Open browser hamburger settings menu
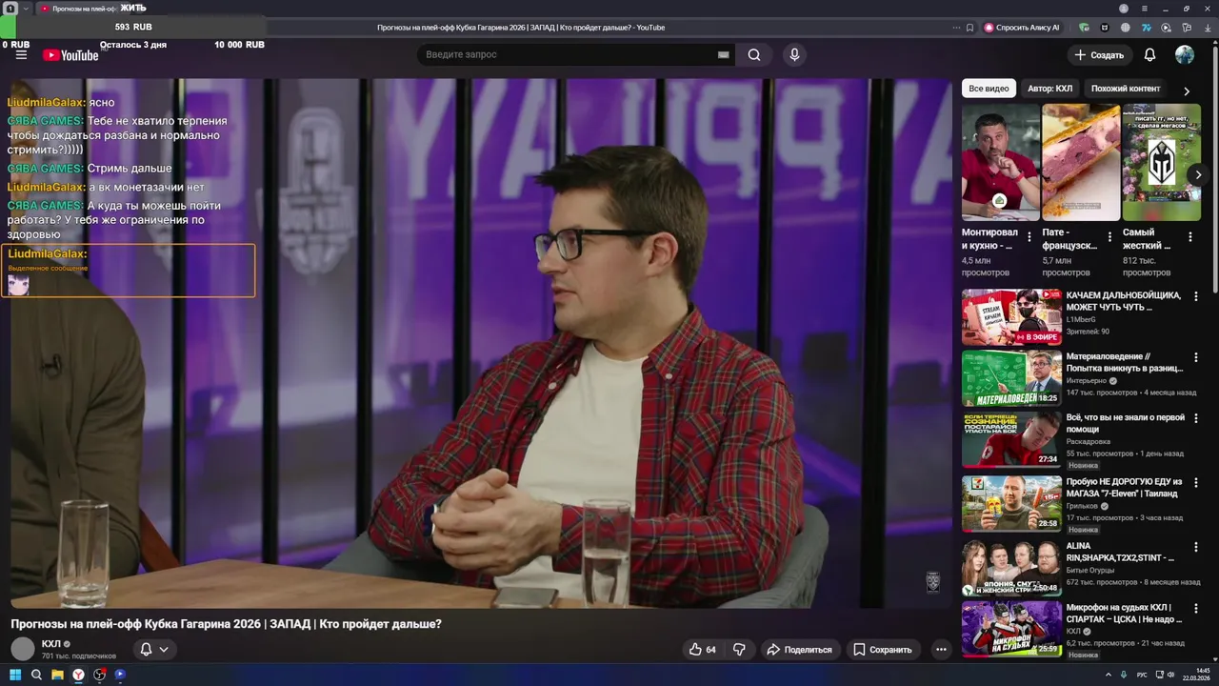1219x686 pixels. click(x=1145, y=8)
